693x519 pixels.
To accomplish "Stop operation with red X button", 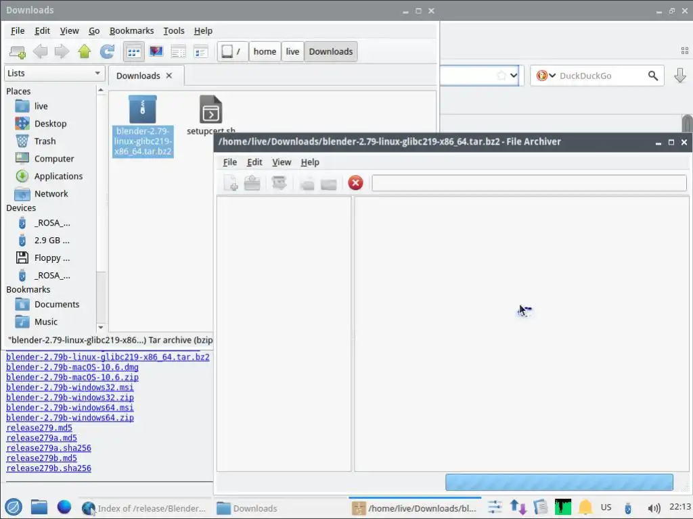I will [x=355, y=182].
